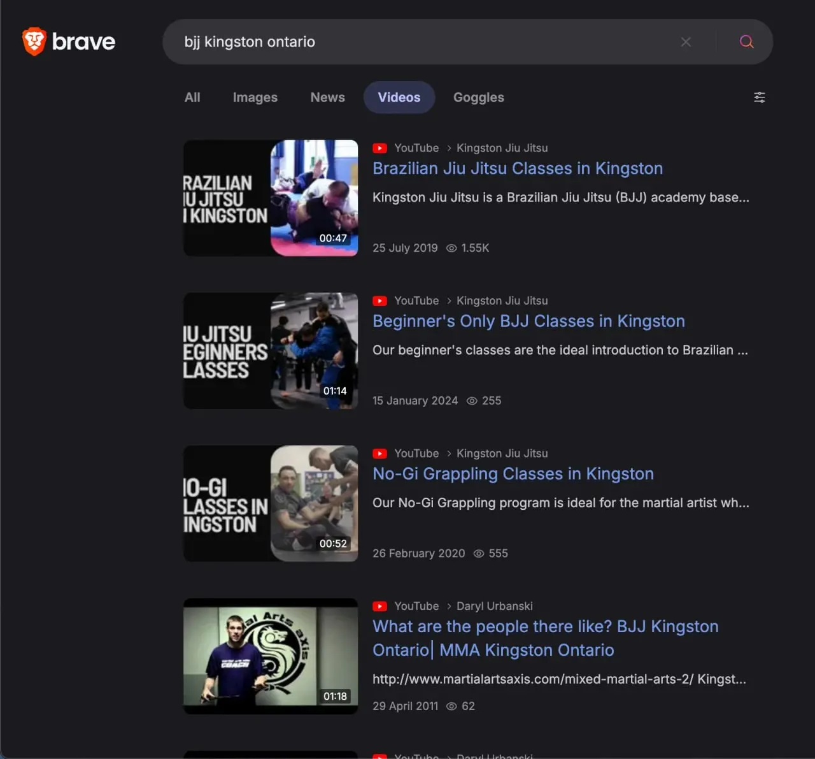This screenshot has width=815, height=759.
Task: Click YouTube icon on No-Gi Grappling result
Action: click(x=380, y=454)
